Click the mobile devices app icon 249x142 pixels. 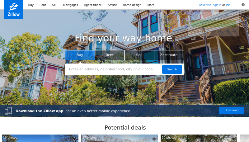point(8,111)
